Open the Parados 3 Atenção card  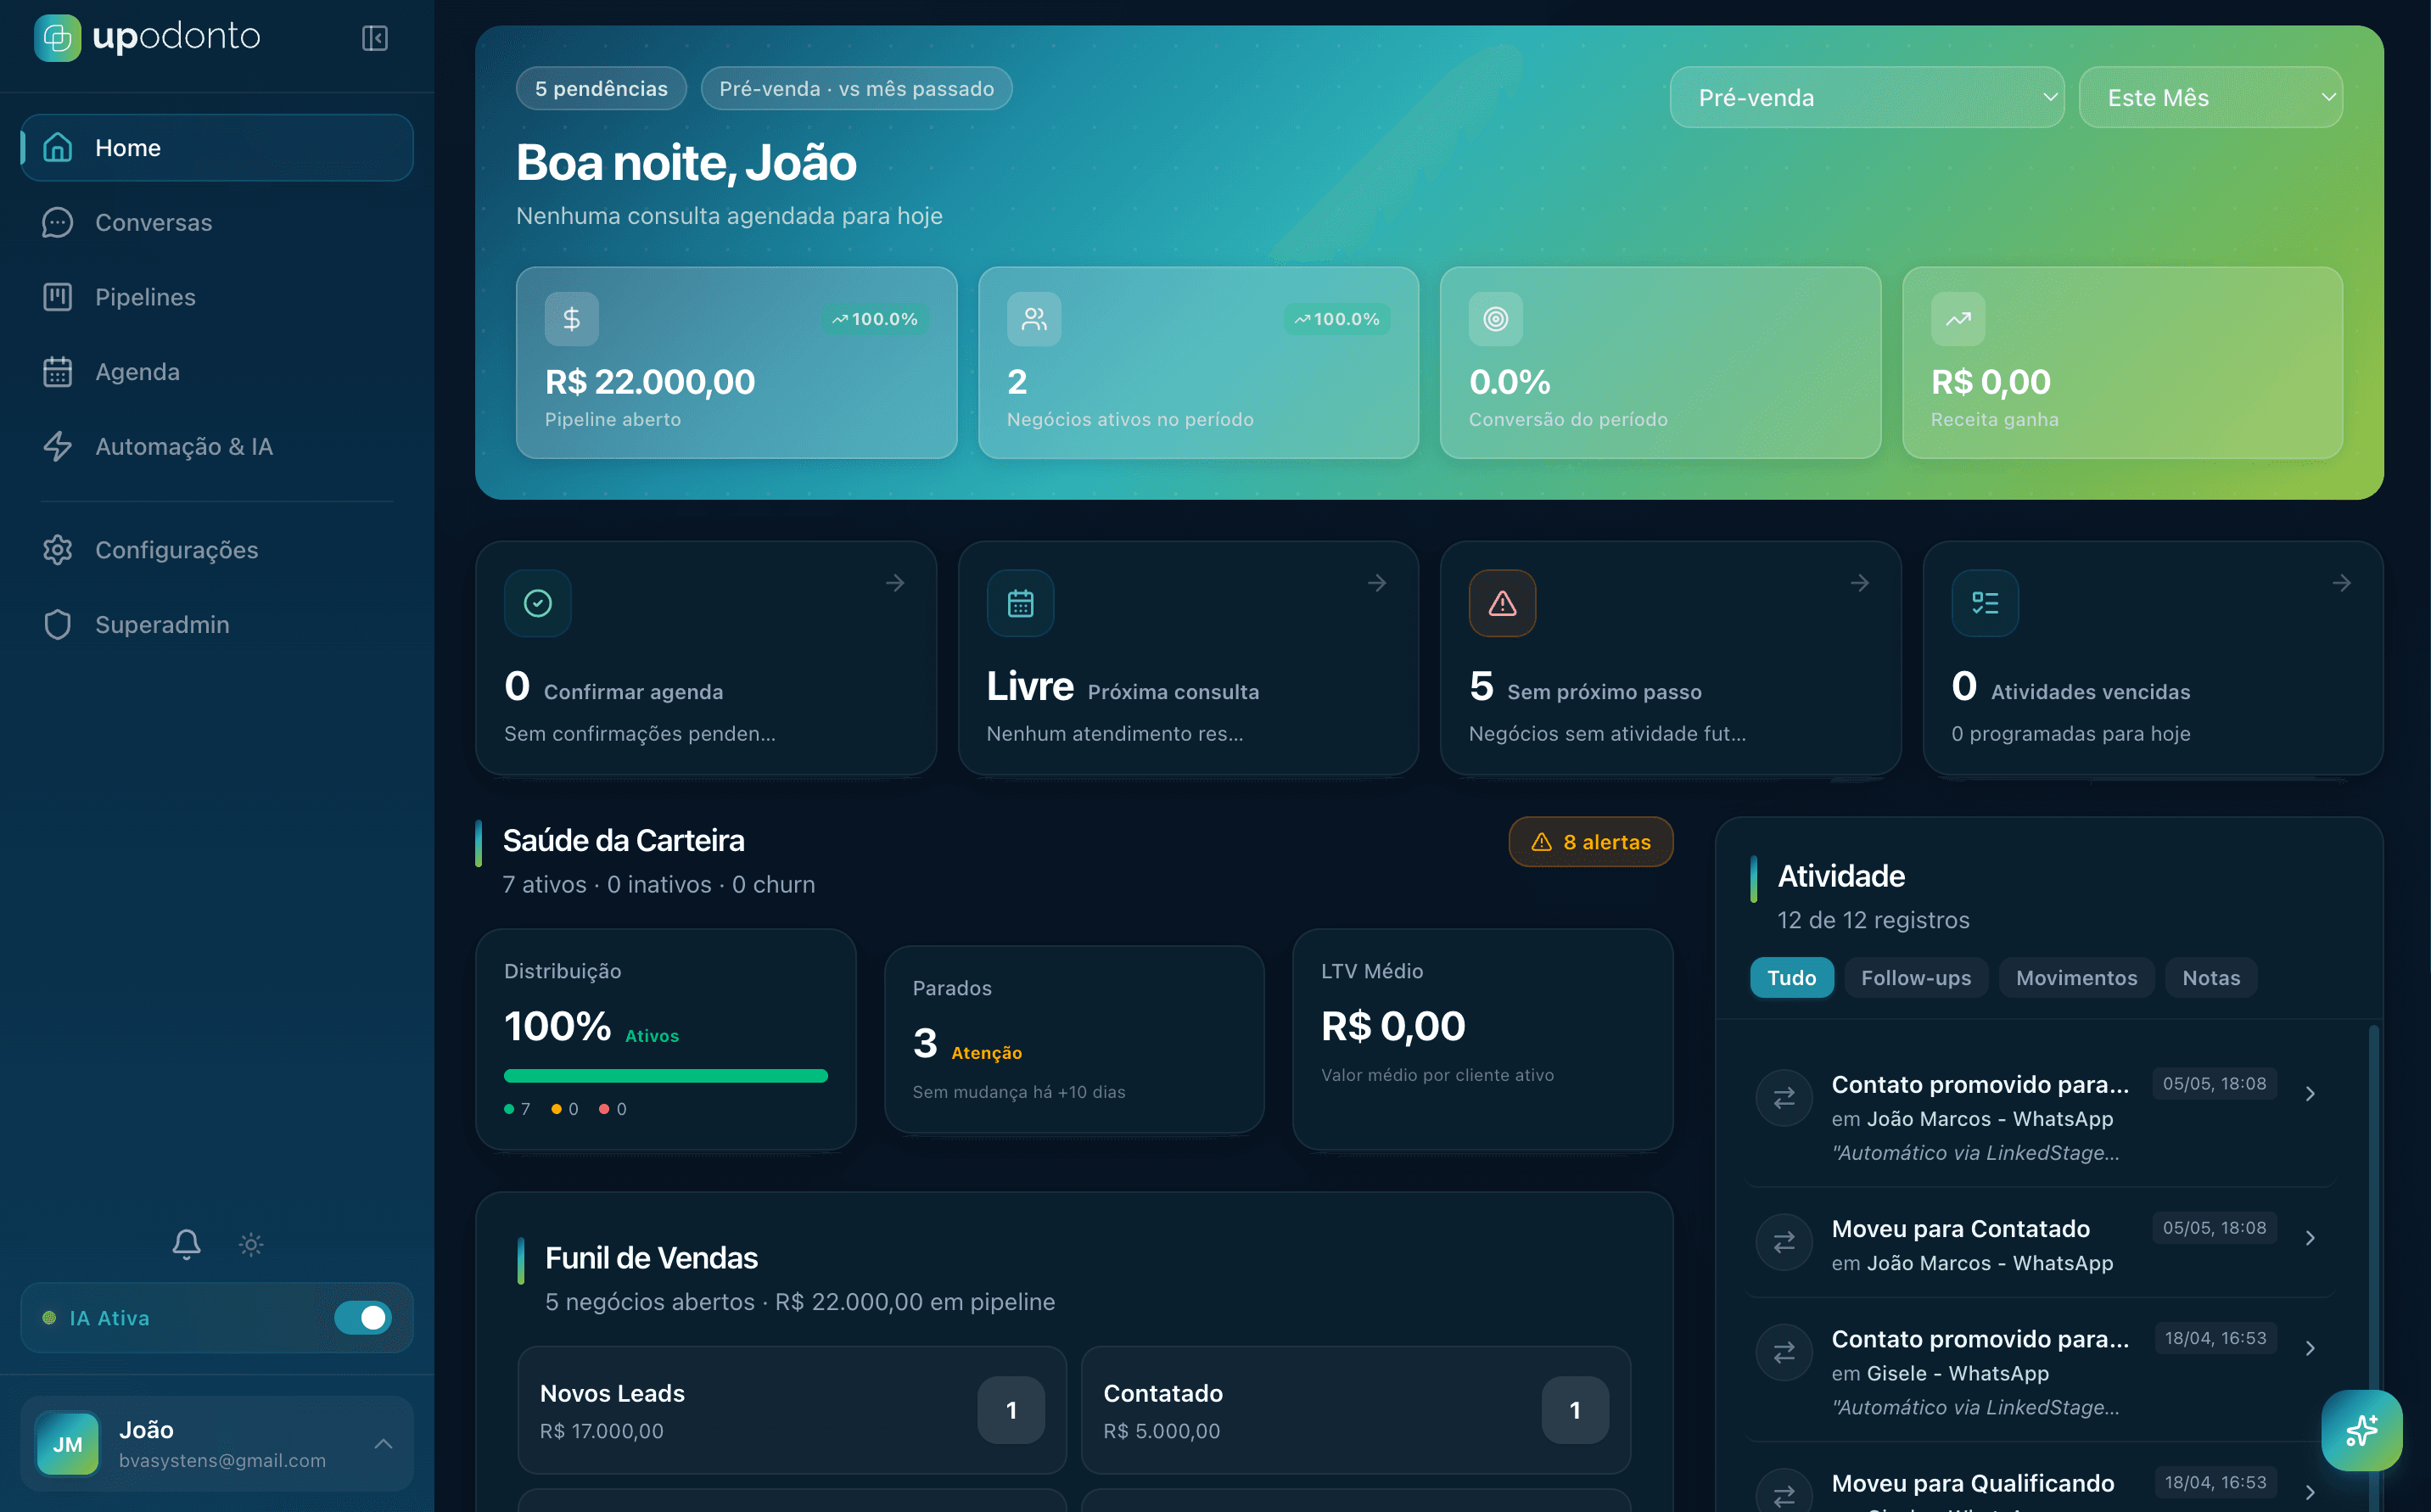[1075, 1040]
